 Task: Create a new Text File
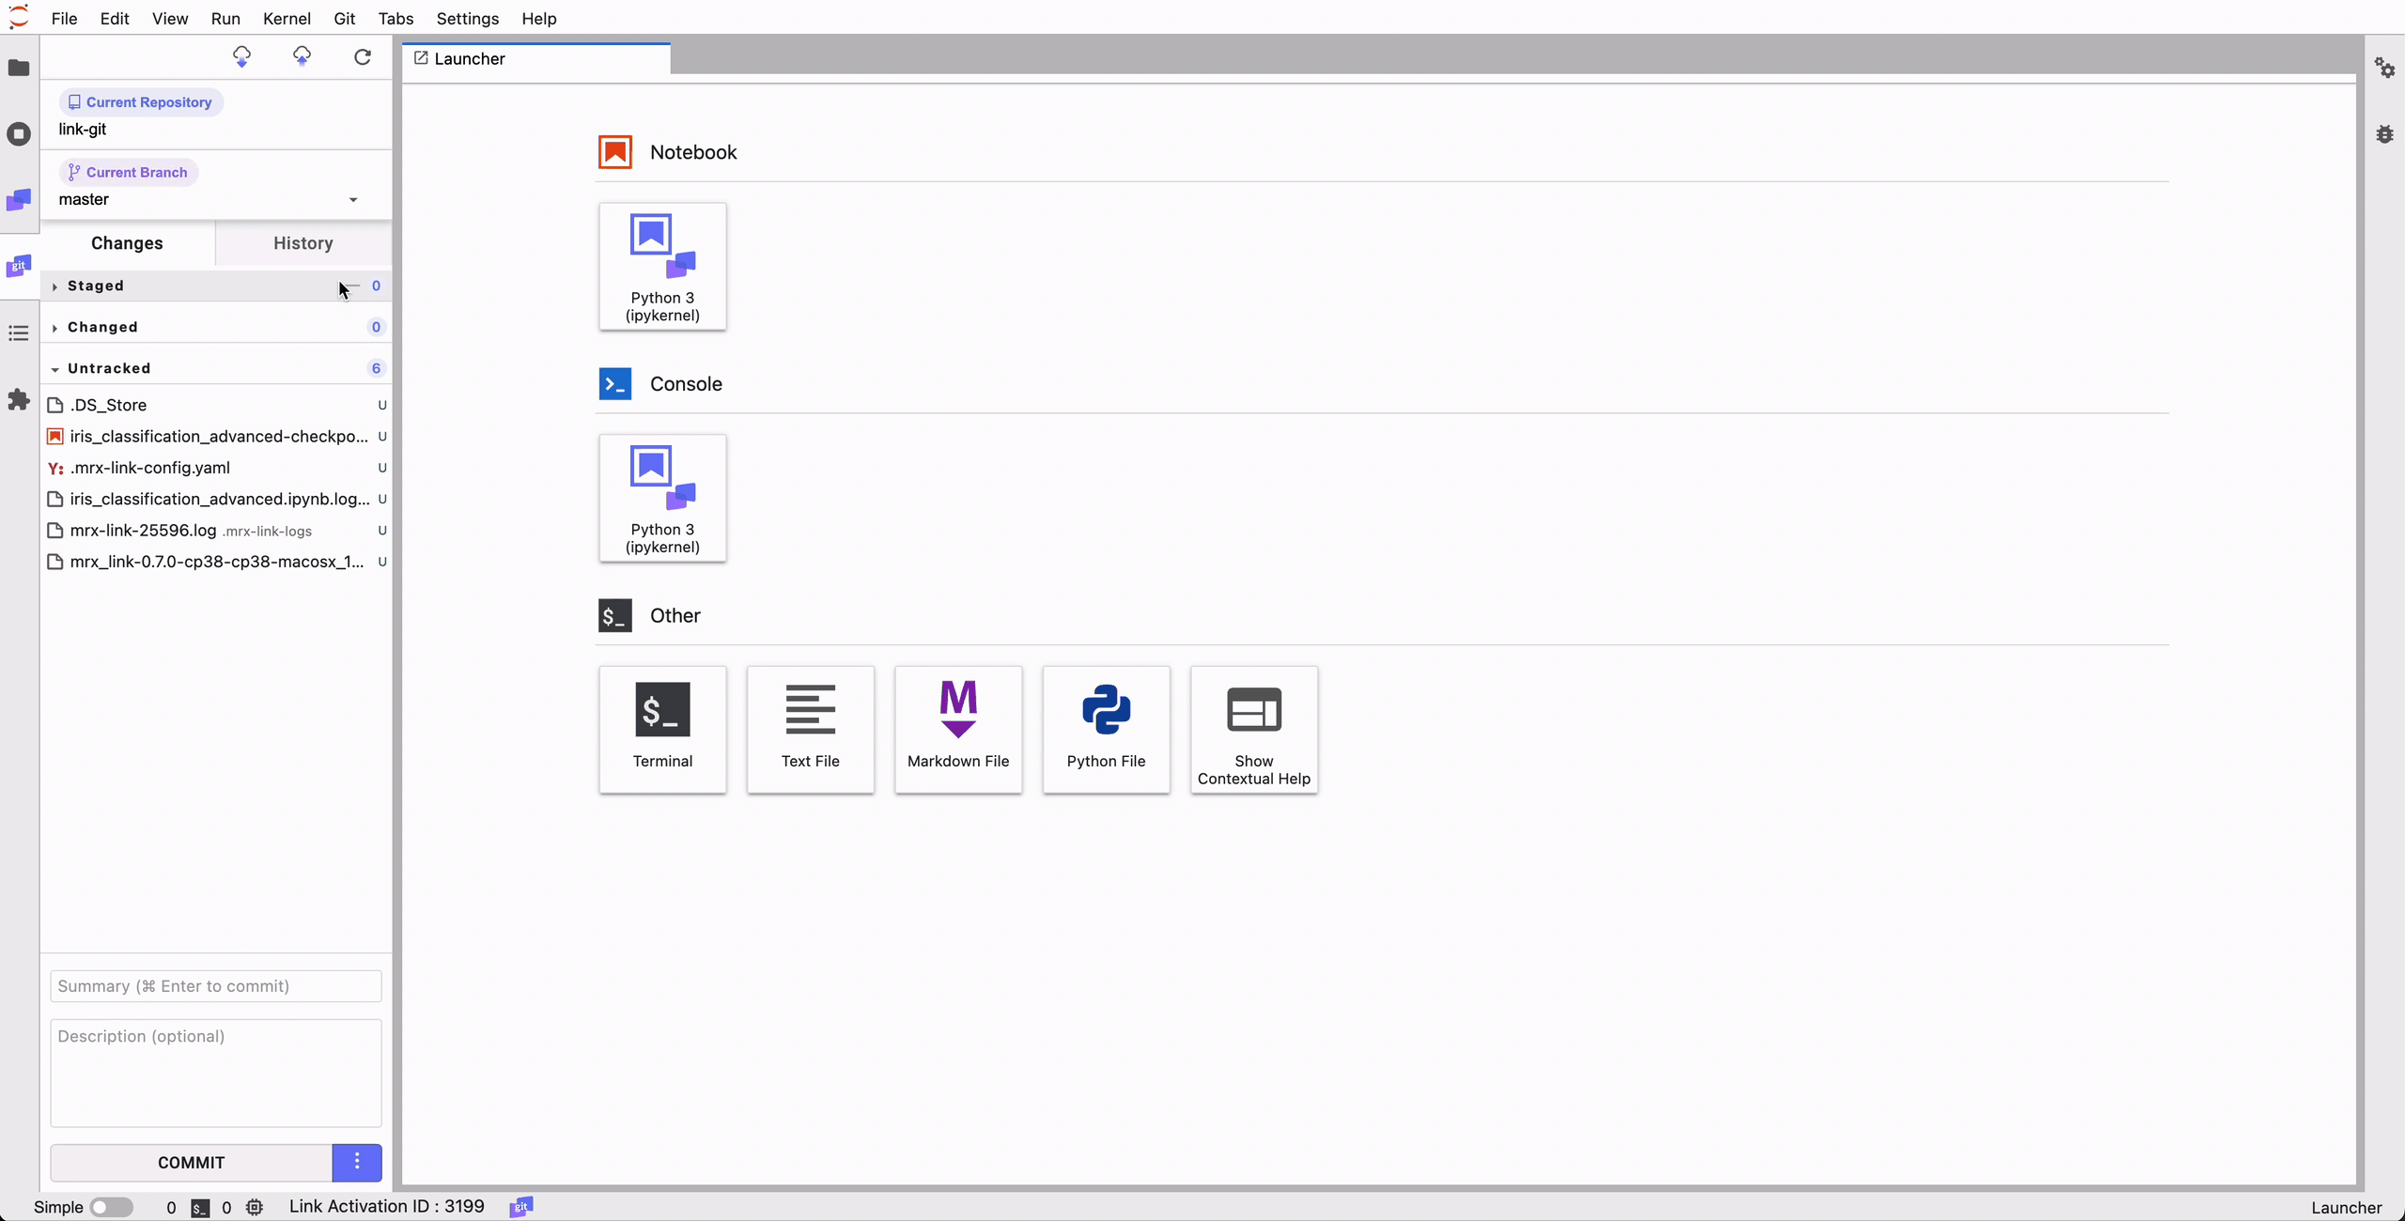pyautogui.click(x=811, y=730)
